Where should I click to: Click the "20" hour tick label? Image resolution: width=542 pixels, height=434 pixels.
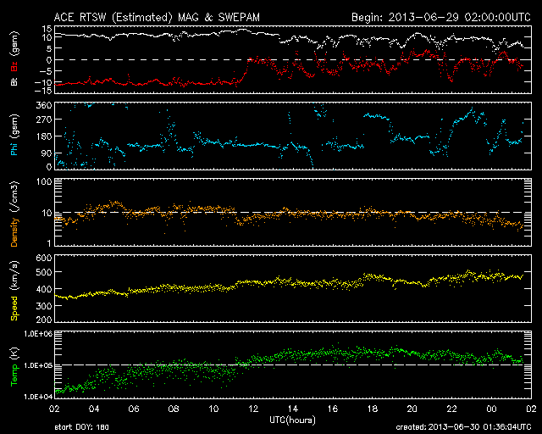point(412,409)
